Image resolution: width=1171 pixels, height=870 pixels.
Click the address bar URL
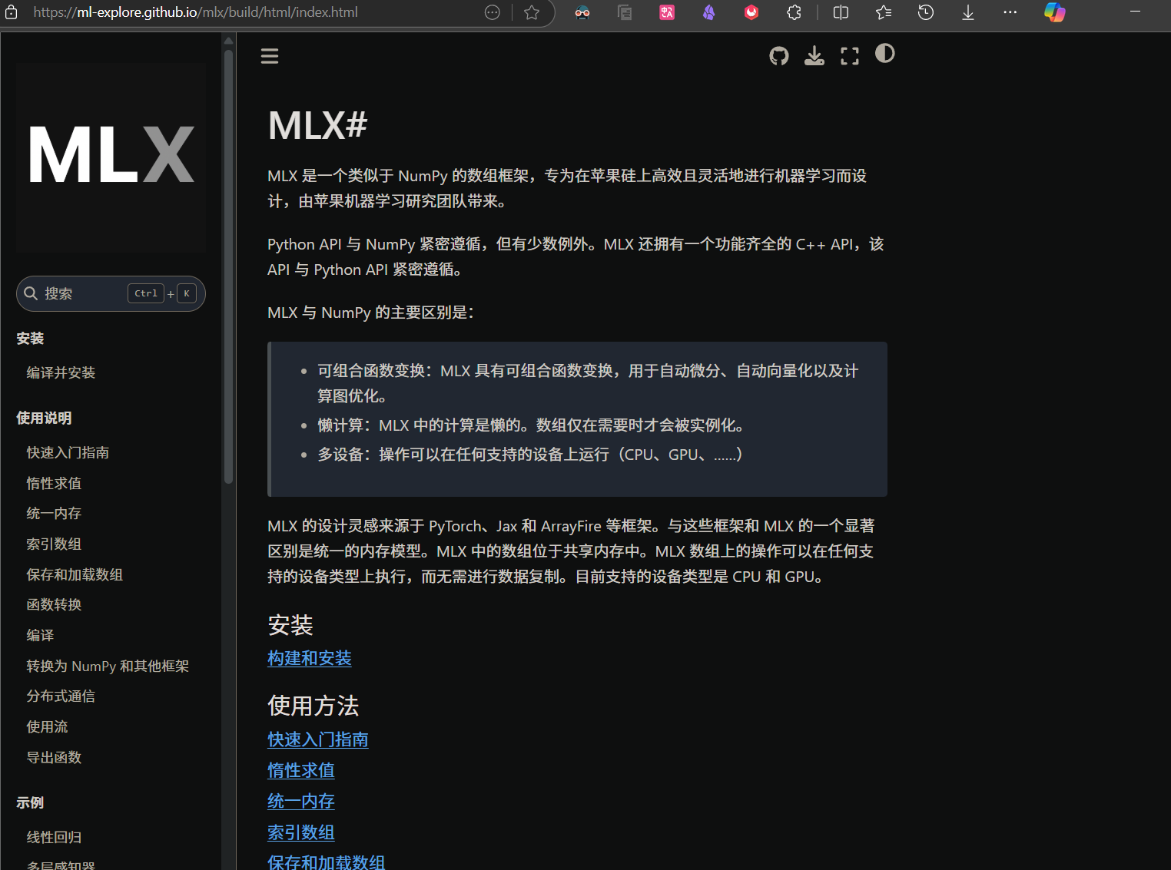[x=196, y=12]
